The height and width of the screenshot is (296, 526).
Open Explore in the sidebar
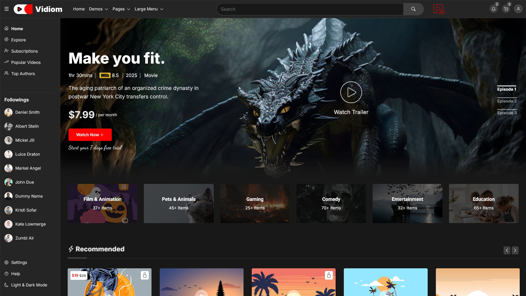18,40
